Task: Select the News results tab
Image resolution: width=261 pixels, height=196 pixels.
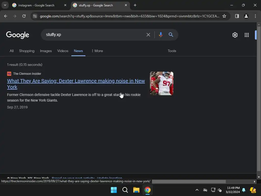Action: point(78,51)
